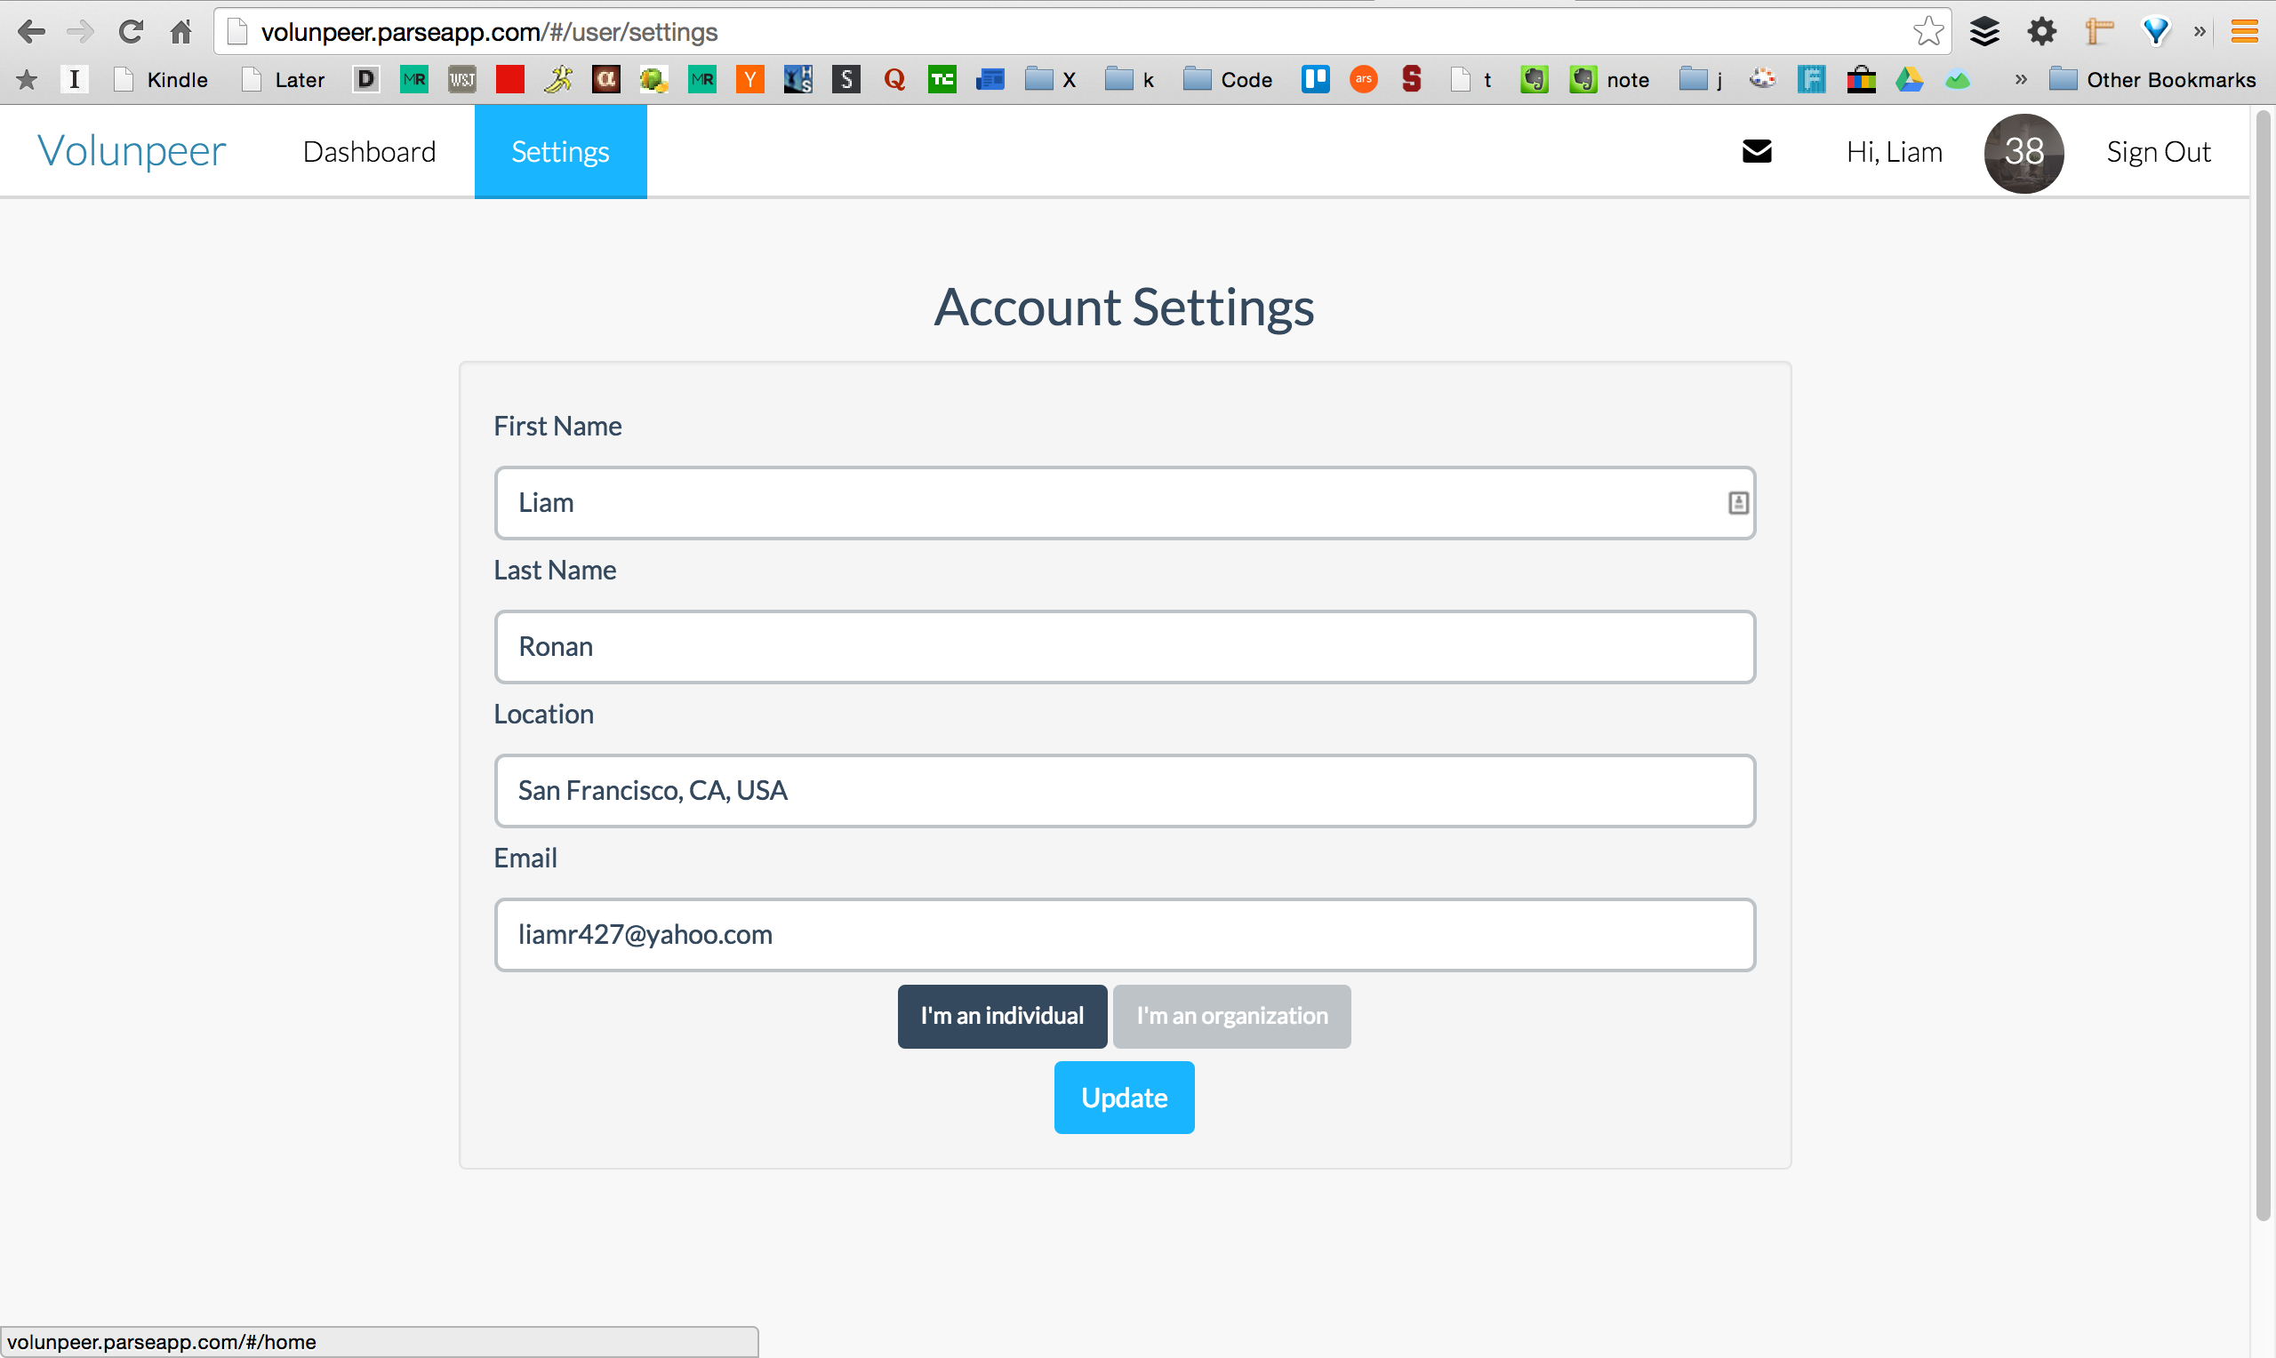The image size is (2276, 1358).
Task: Click the Update button
Action: pos(1123,1098)
